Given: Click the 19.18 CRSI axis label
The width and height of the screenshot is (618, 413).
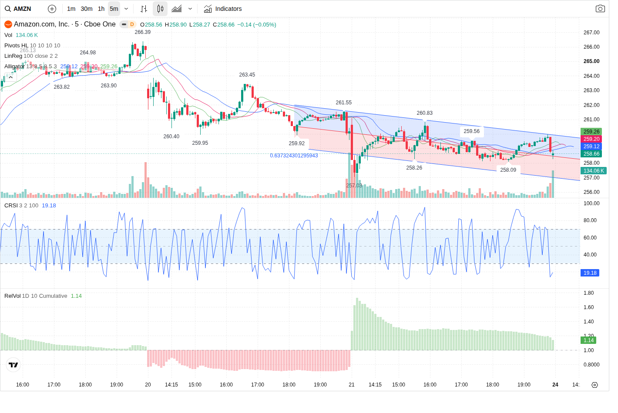Looking at the screenshot, I should [x=590, y=273].
